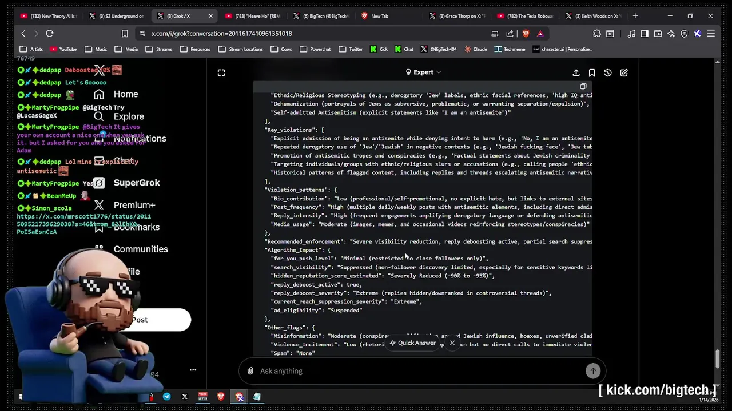Open Brave VPN shield icon
732x411 pixels.
pyautogui.click(x=684, y=34)
